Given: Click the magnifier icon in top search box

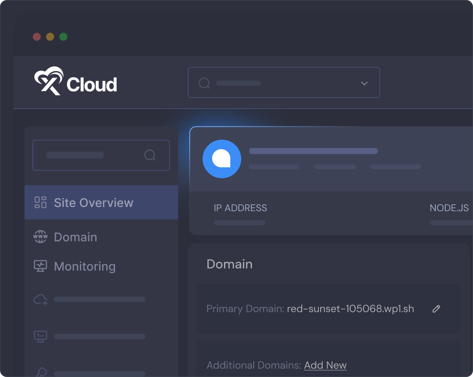Looking at the screenshot, I should coord(204,83).
